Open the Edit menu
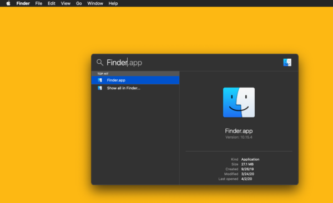333x203 pixels. pos(52,3)
